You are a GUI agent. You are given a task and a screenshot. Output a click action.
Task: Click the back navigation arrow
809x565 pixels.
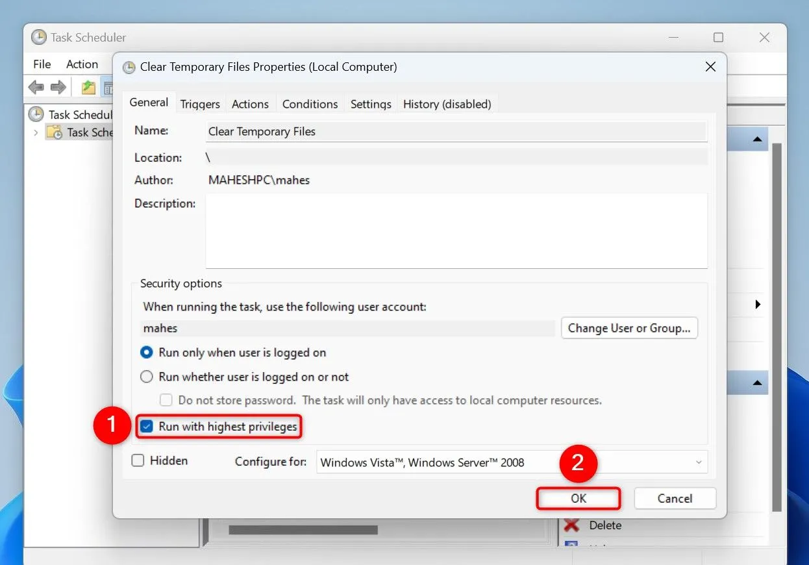tap(36, 86)
